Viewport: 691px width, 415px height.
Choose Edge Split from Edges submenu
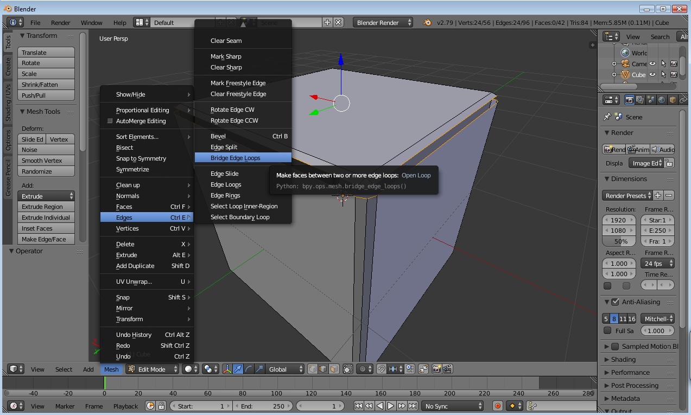coord(243,147)
